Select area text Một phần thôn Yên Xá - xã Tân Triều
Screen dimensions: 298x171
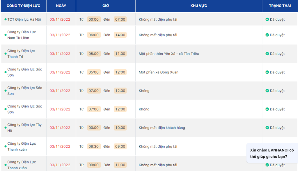pos(169,54)
